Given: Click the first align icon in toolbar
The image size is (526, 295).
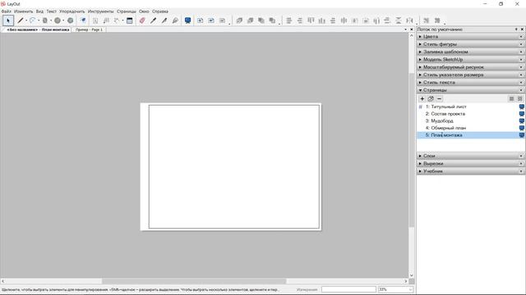Looking at the screenshot, I should coord(288,20).
